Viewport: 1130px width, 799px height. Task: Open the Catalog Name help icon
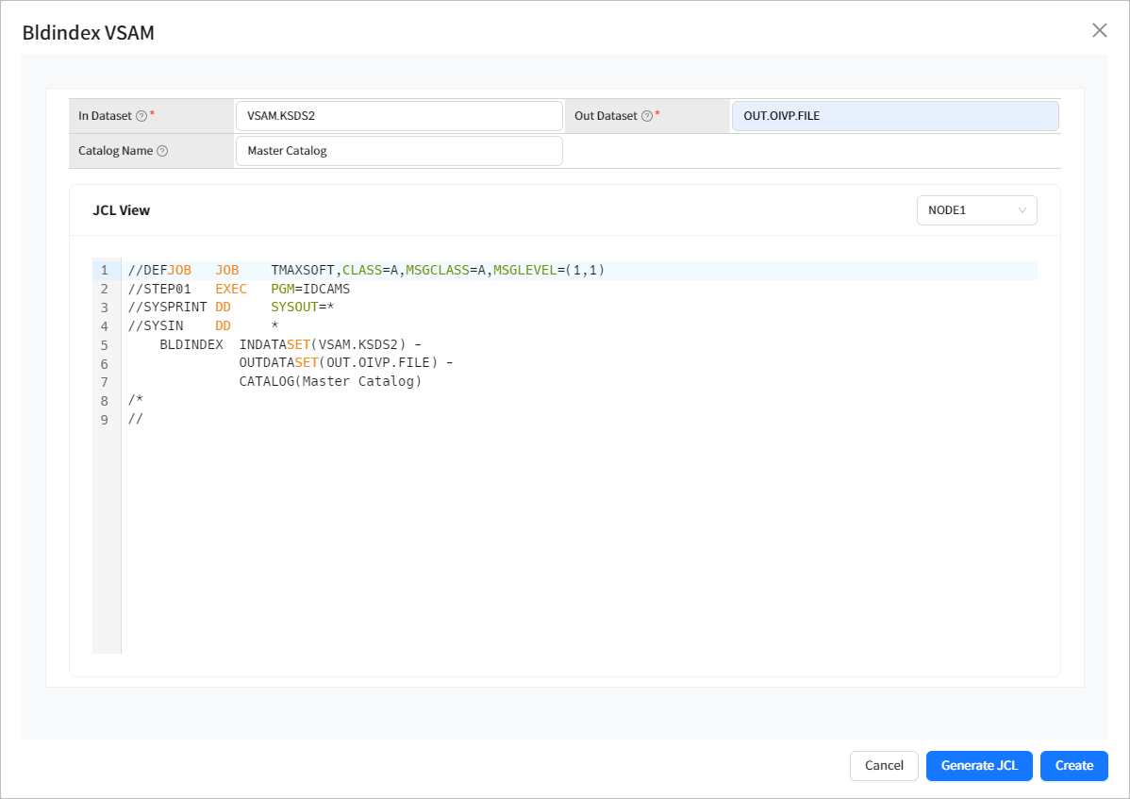point(162,151)
